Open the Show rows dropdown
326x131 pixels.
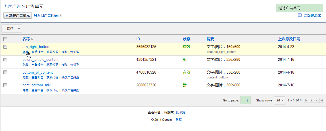click(280, 100)
